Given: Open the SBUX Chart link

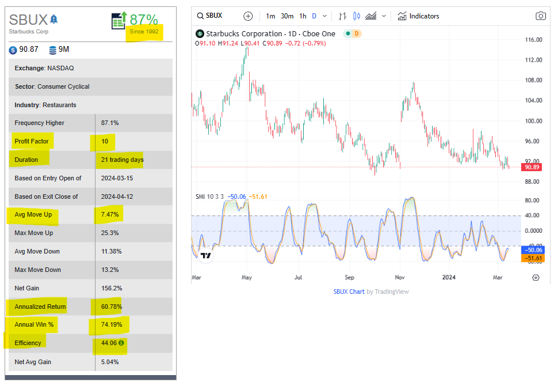Looking at the screenshot, I should click(x=349, y=292).
